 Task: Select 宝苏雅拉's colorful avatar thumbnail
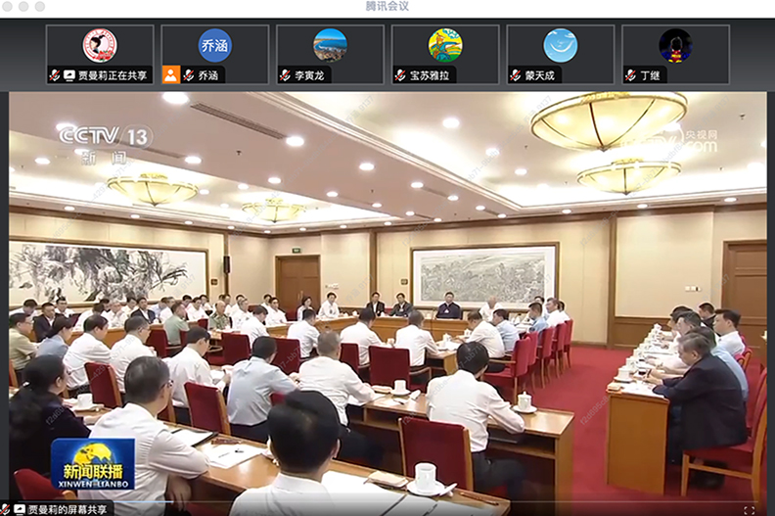point(445,45)
